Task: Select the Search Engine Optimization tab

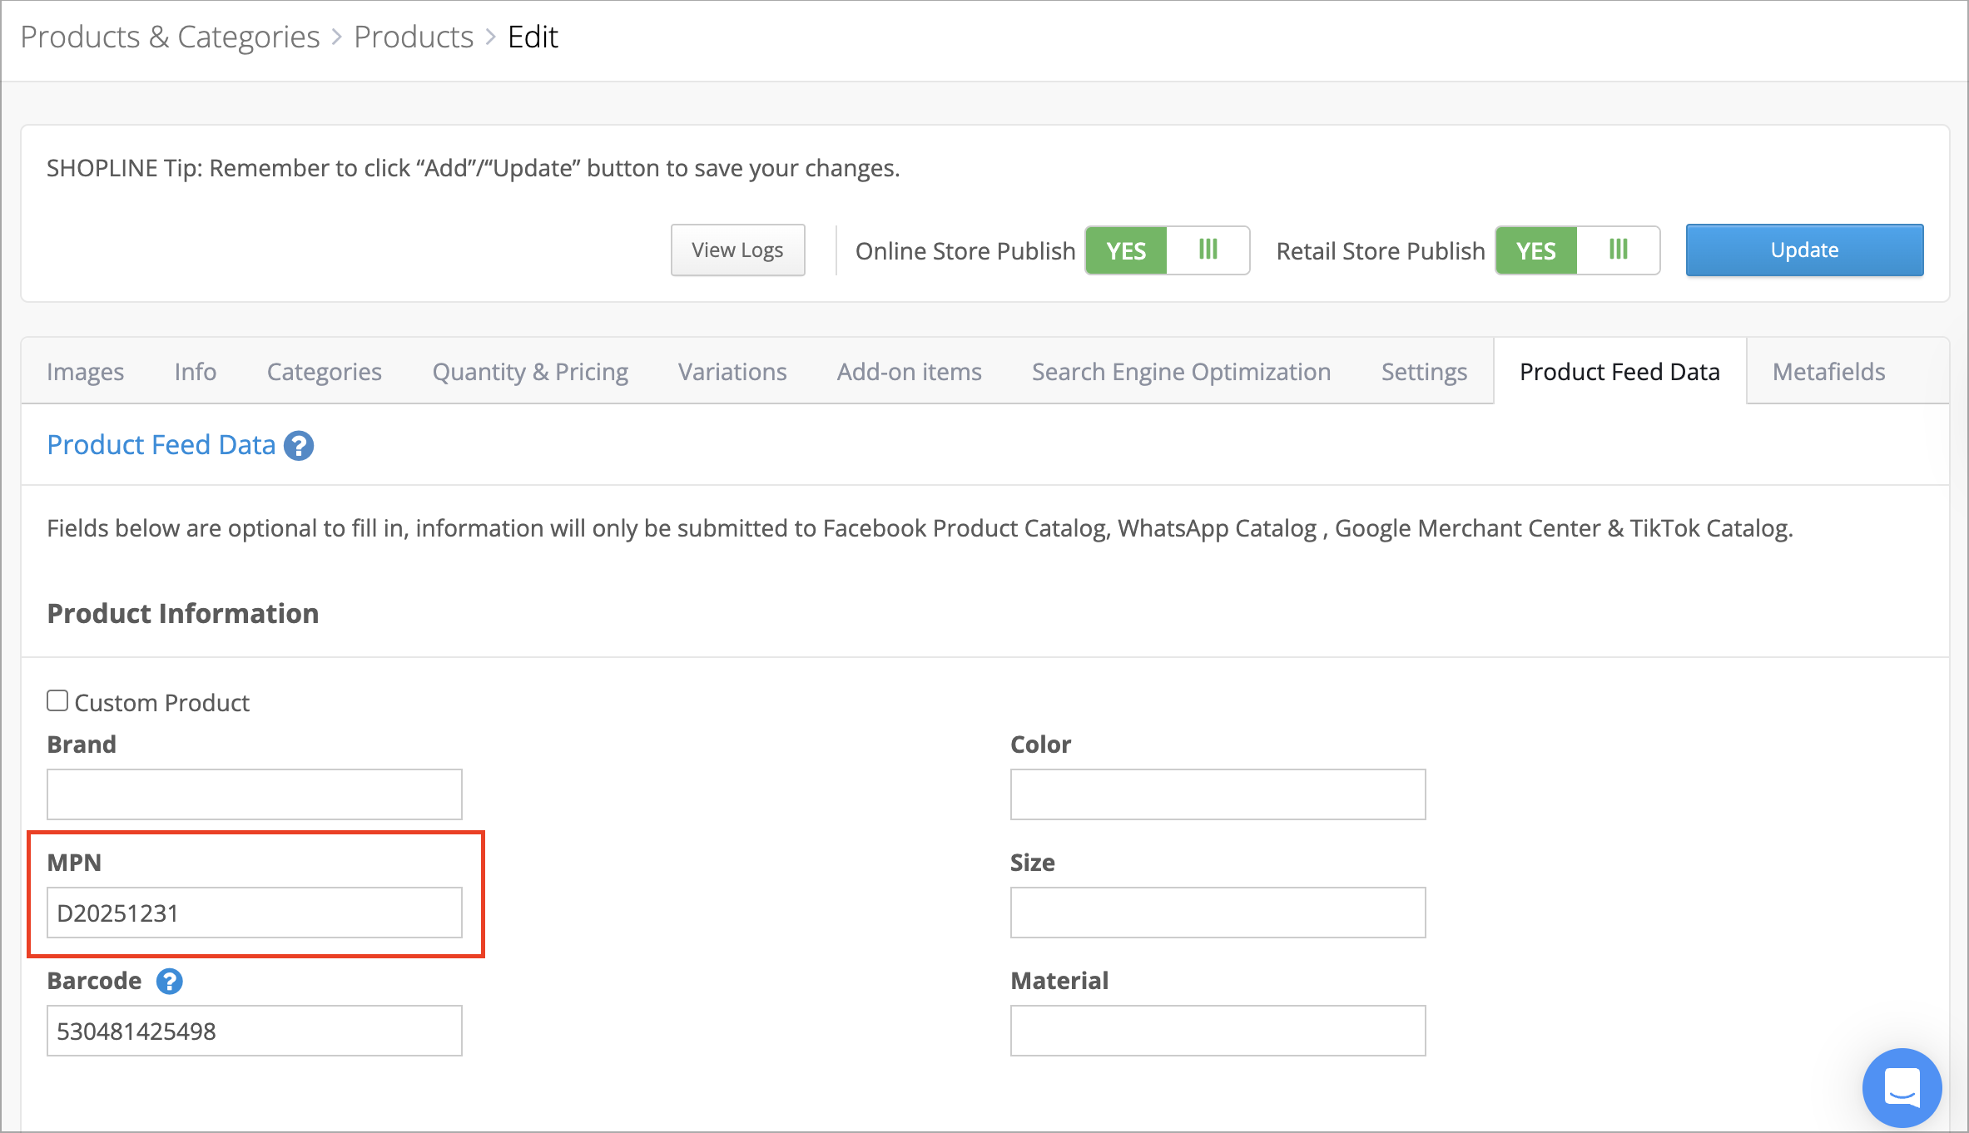Action: [1181, 372]
